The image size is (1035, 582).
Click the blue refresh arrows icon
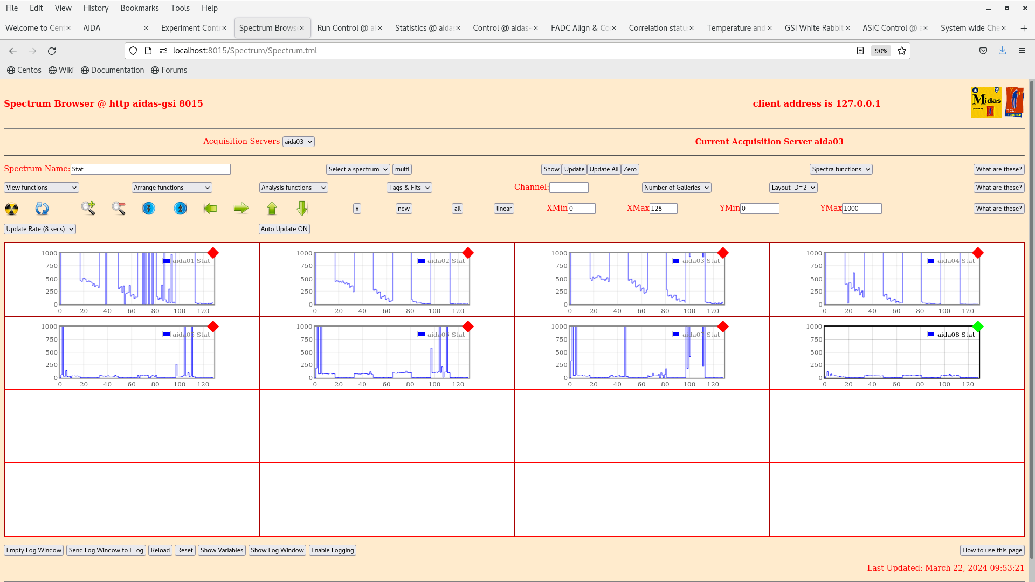point(42,209)
